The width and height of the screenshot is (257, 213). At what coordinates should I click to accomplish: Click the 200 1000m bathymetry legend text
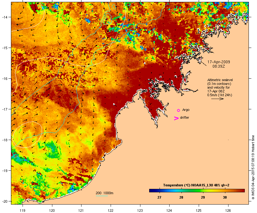click(x=104, y=193)
